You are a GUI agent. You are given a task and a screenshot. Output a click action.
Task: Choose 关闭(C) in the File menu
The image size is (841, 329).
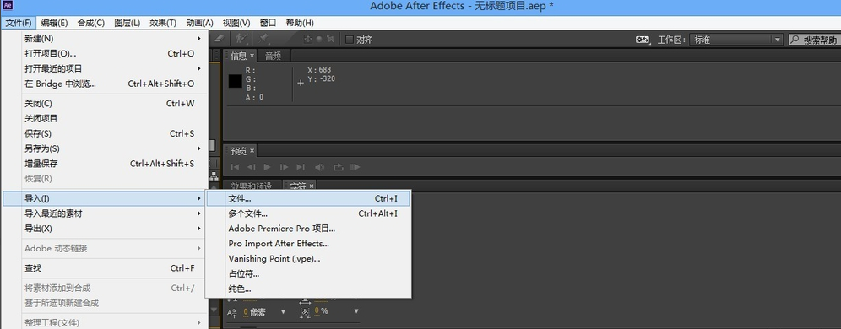click(105, 104)
